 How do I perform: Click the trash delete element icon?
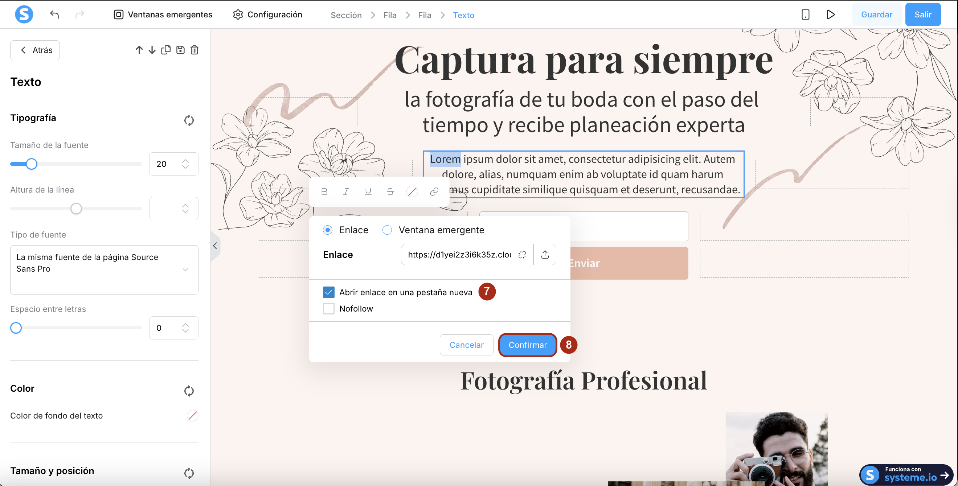(x=195, y=50)
